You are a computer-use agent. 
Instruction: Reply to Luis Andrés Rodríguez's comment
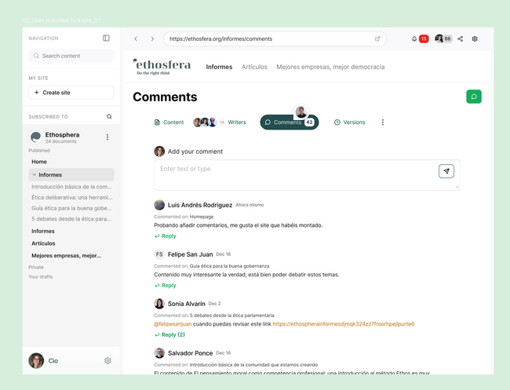pos(166,236)
